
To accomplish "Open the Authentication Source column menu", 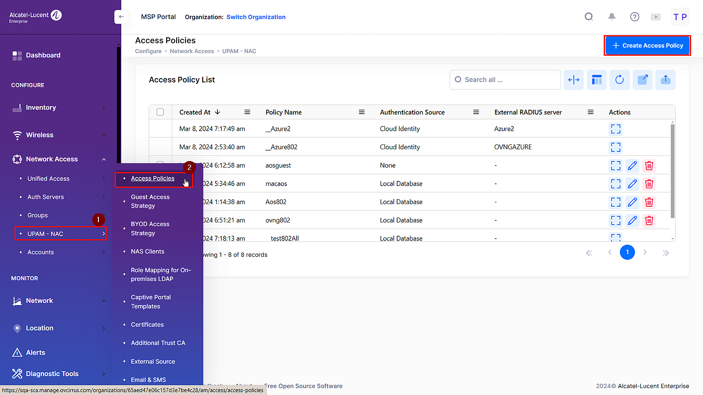I will coord(476,112).
